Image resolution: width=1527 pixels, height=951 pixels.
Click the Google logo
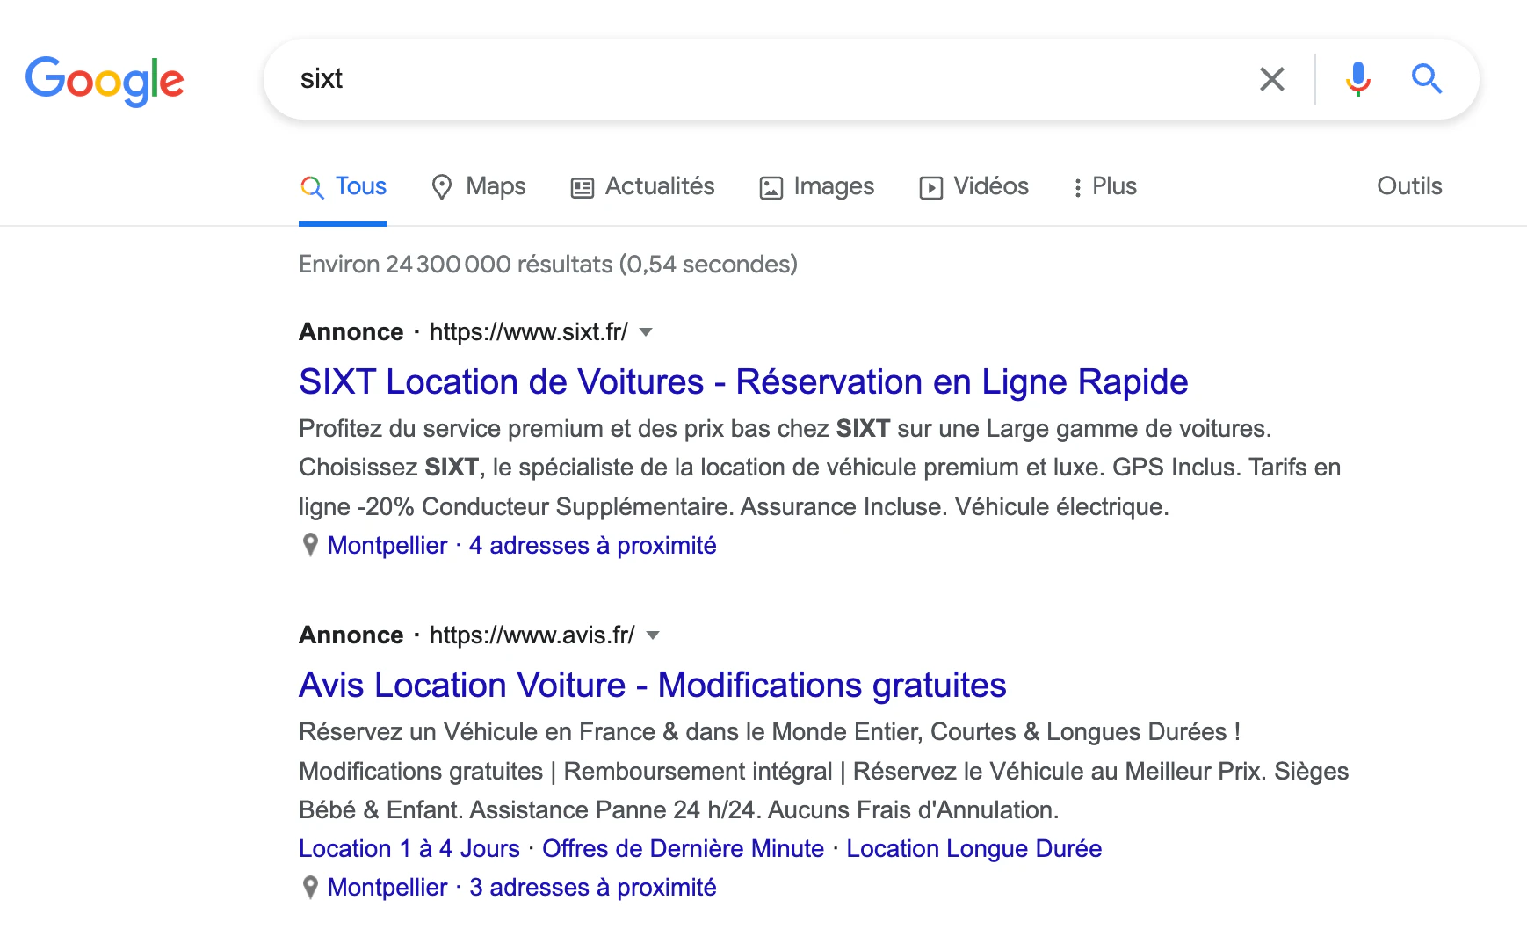105,81
